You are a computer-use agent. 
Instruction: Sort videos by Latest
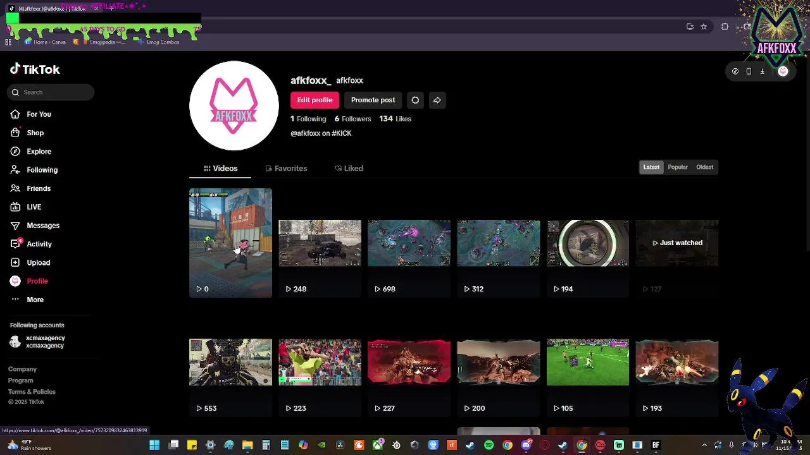pyautogui.click(x=651, y=167)
